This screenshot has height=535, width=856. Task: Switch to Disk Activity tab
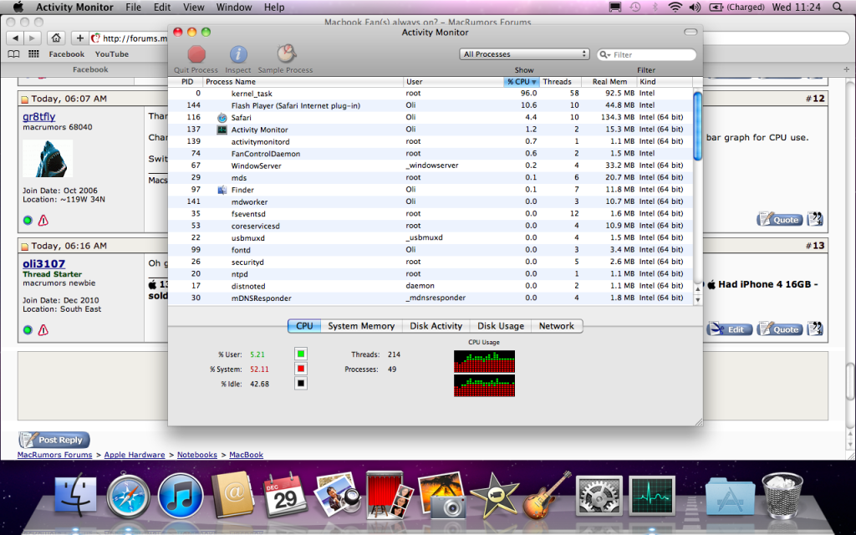tap(436, 326)
